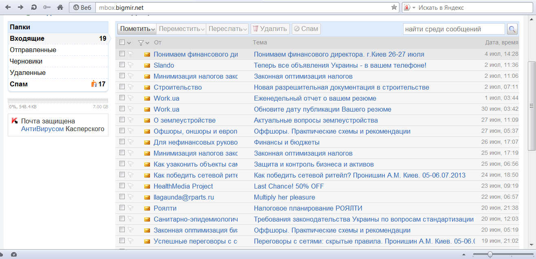Screen dimensions: 536x259
Task: Tick the checkbox beside Роялти message
Action: [x=122, y=208]
